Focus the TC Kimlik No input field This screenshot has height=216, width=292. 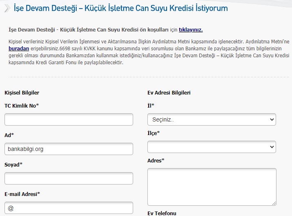69,119
